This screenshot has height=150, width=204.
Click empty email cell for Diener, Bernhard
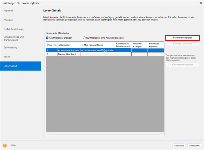[98, 54]
